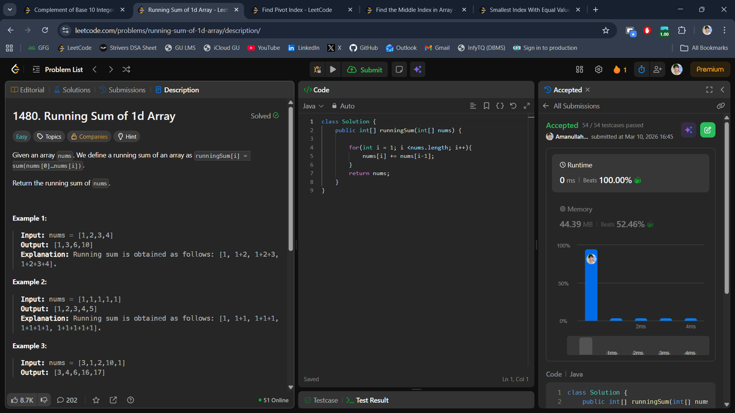Go back to All Submissions
The width and height of the screenshot is (735, 413).
(x=571, y=106)
